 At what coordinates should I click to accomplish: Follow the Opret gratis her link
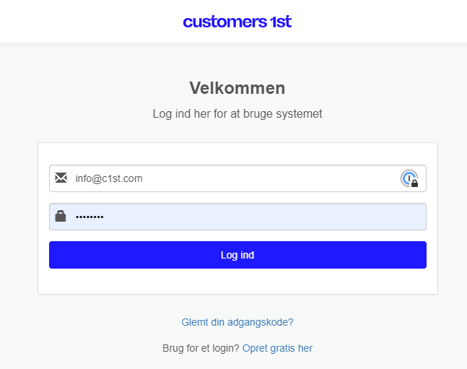coord(277,348)
